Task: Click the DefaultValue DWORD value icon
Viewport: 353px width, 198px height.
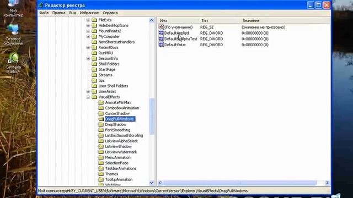Action: coord(161,45)
